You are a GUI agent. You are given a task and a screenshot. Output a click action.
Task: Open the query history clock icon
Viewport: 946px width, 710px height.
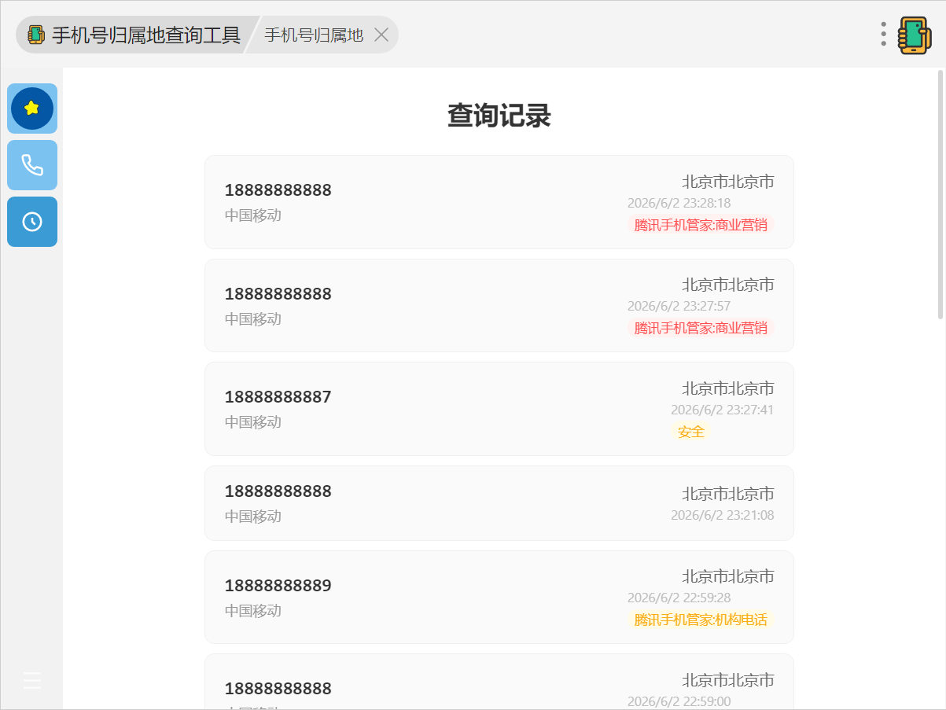[32, 222]
